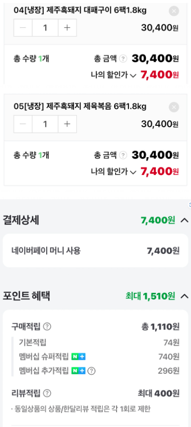Decrease quantity of 제육복음 with minus
Screen dimensions: 191x427
tap(23, 124)
